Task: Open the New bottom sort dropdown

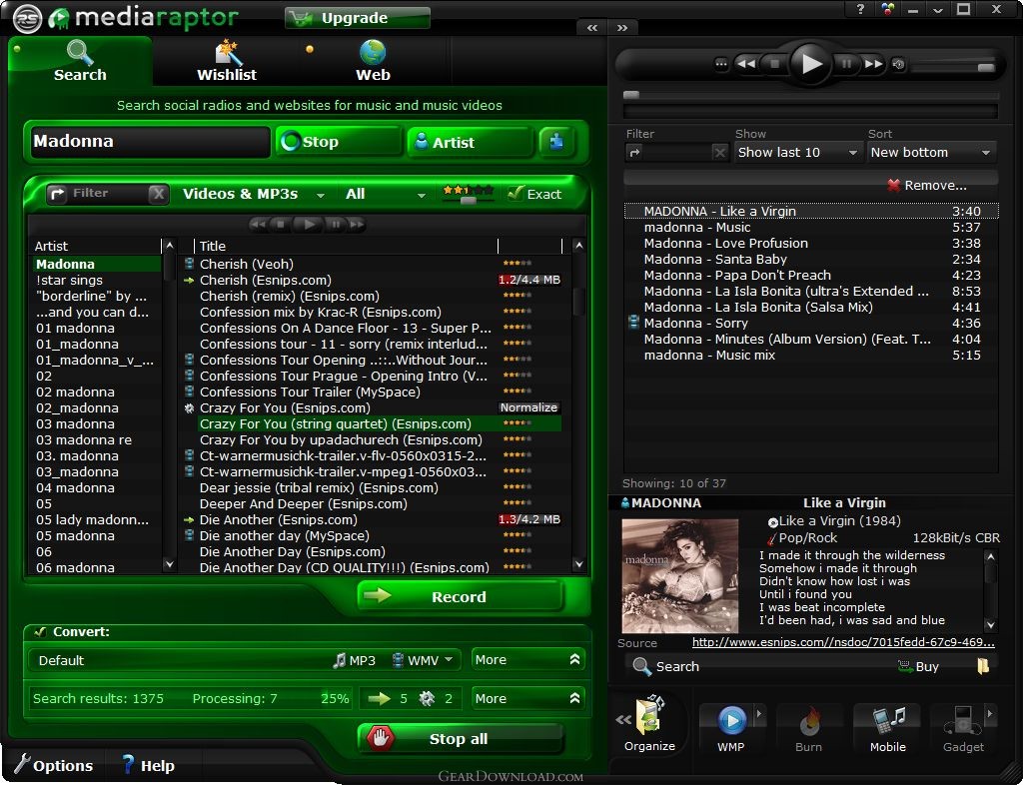Action: (931, 153)
